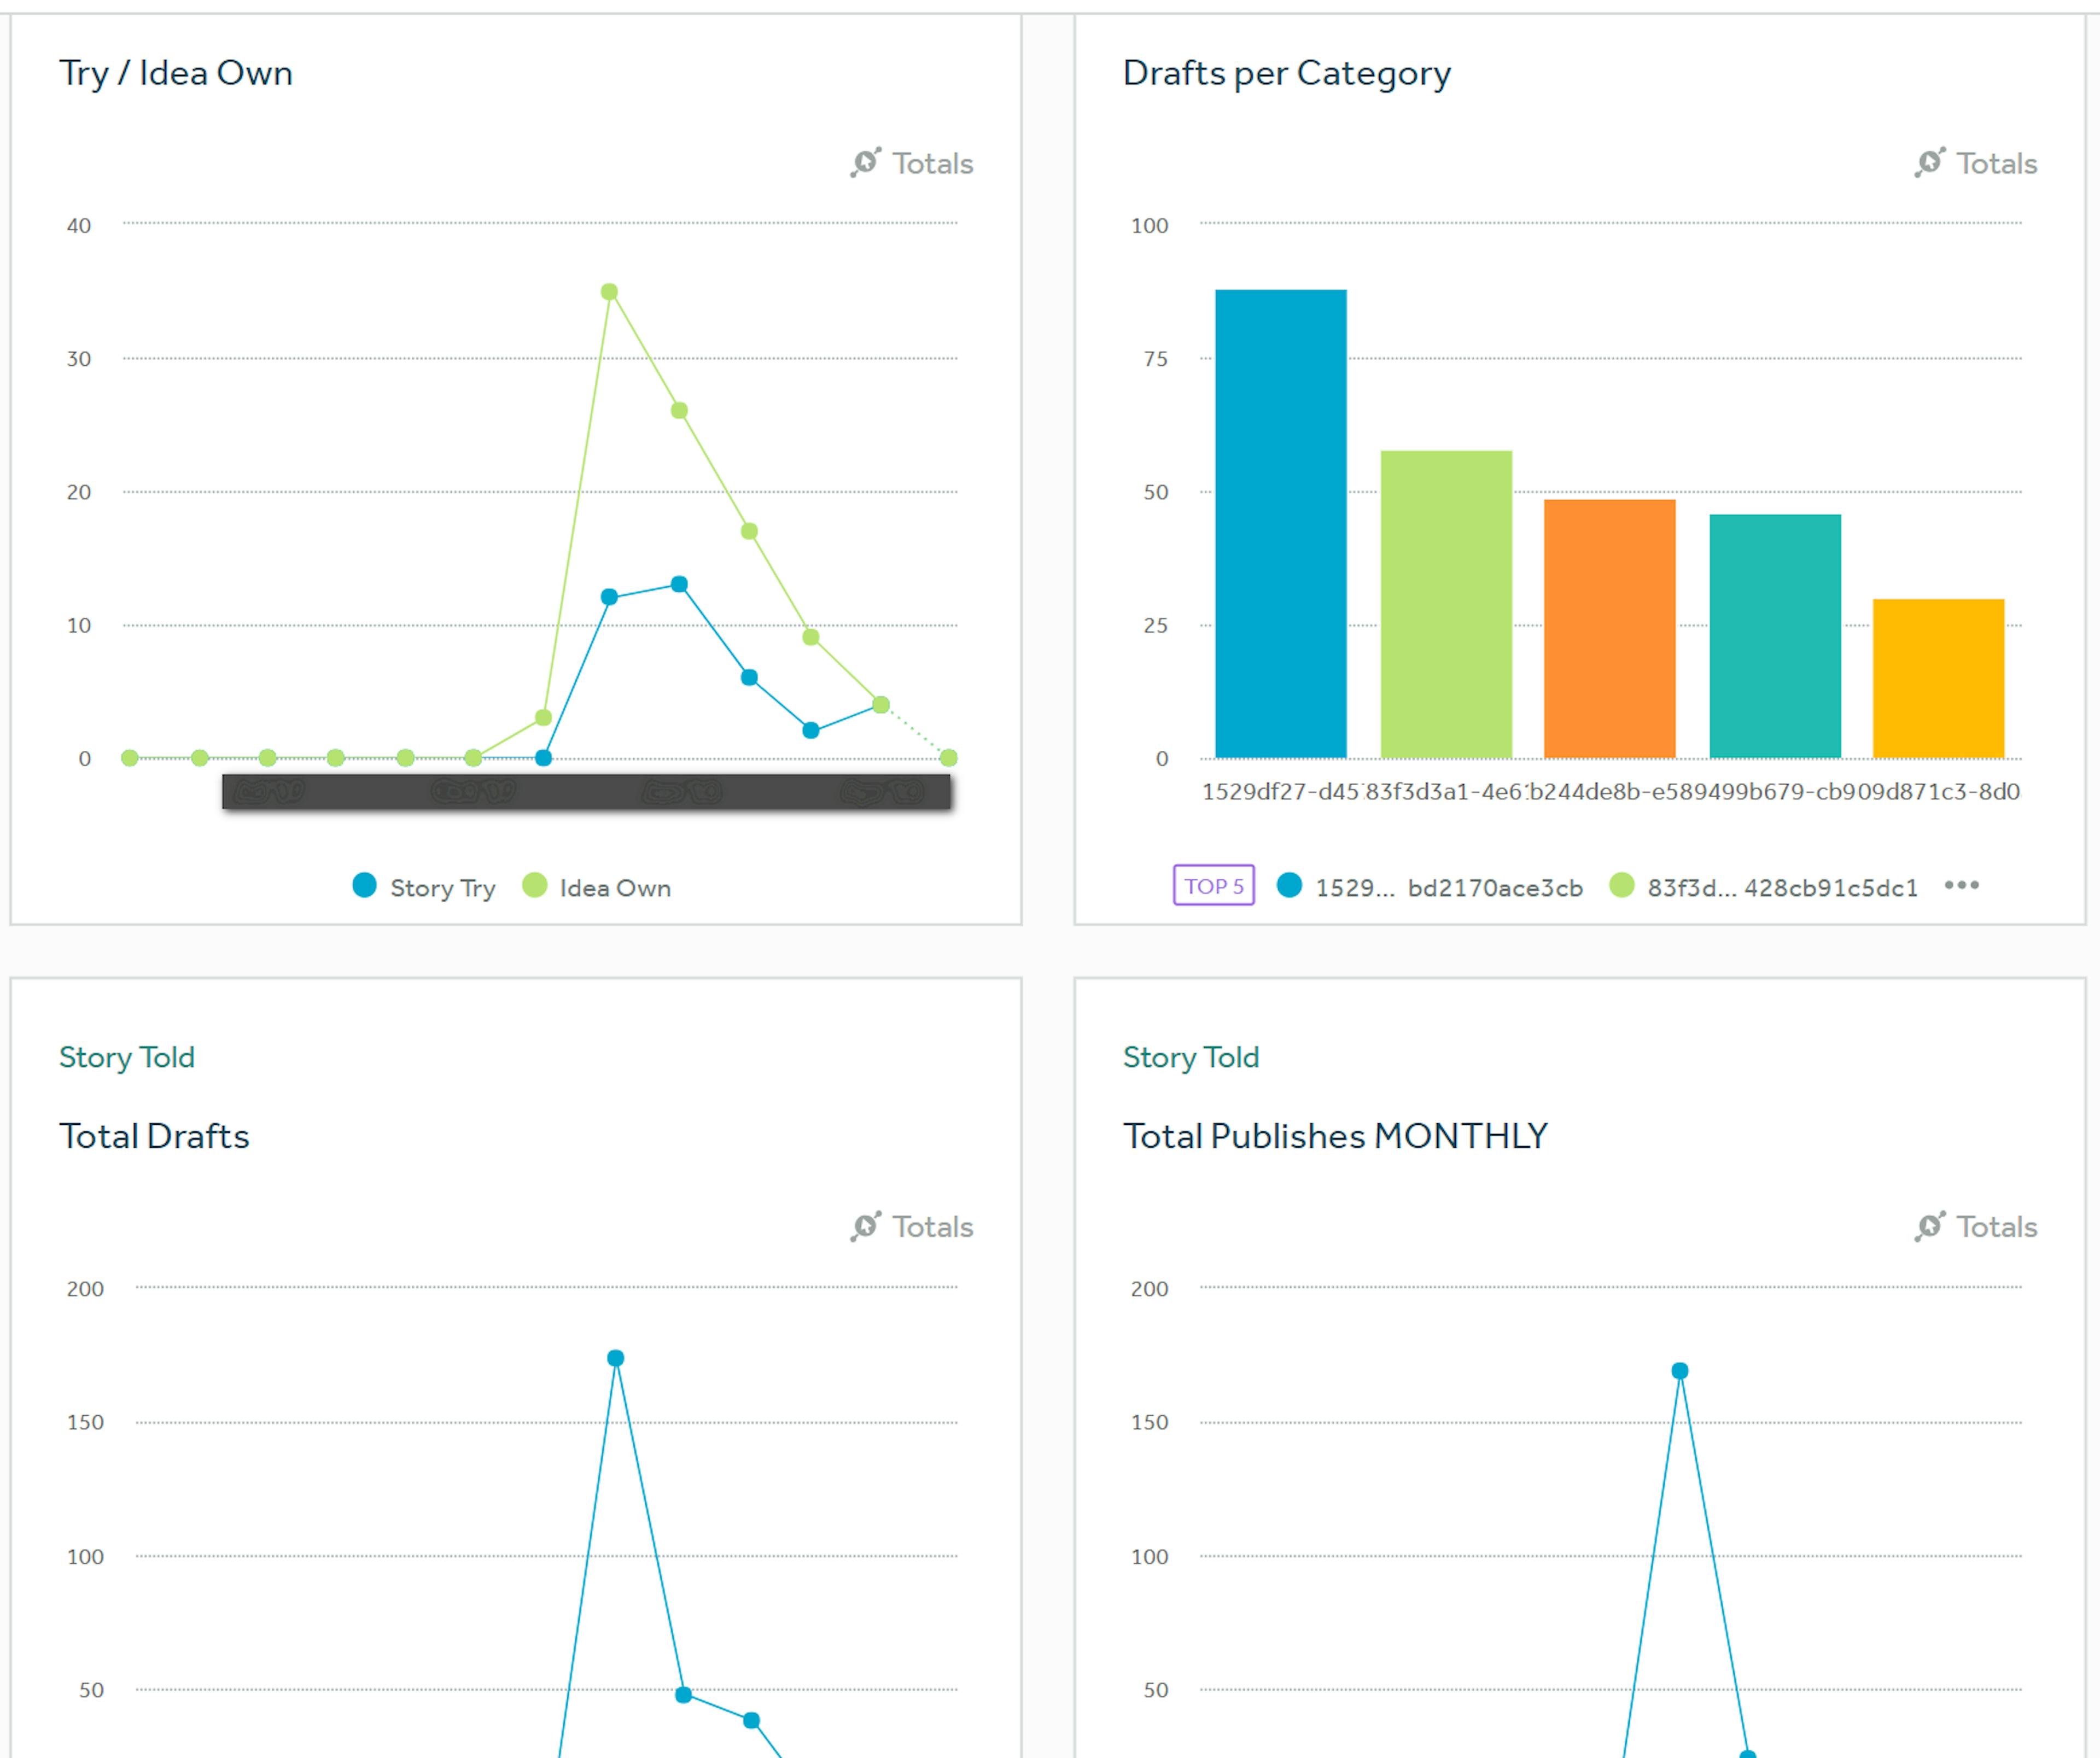This screenshot has height=1758, width=2100.
Task: Click Idea Own data point near 26
Action: coord(679,410)
